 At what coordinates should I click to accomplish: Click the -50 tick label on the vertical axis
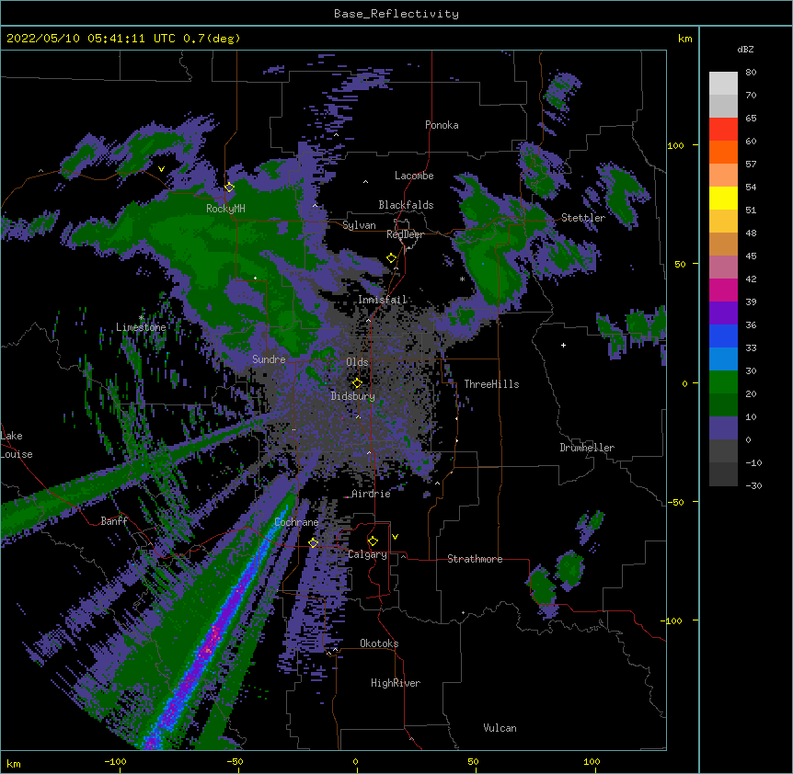tap(675, 502)
